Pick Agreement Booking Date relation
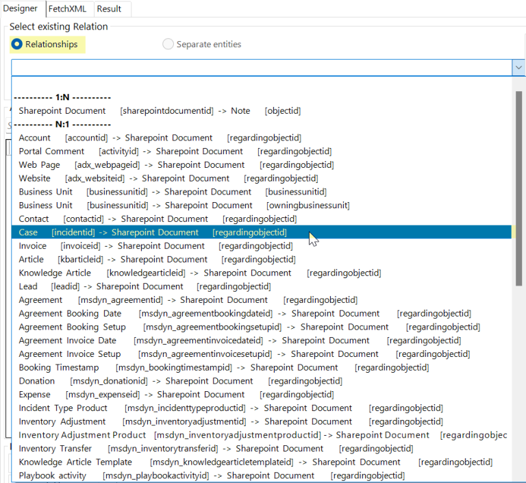 (262, 314)
